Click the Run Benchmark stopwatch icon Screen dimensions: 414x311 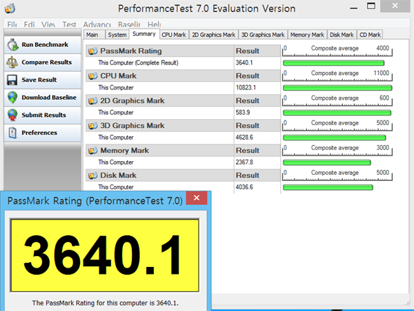coord(12,45)
